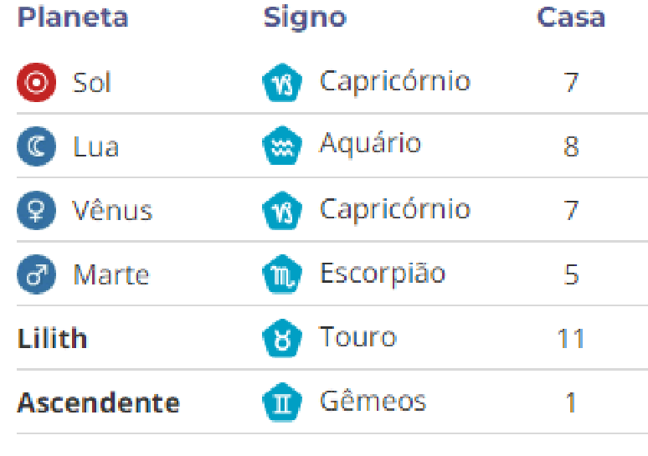Click the Capricórnio icon in Vênus row
Screen dimensions: 648x456
282,211
